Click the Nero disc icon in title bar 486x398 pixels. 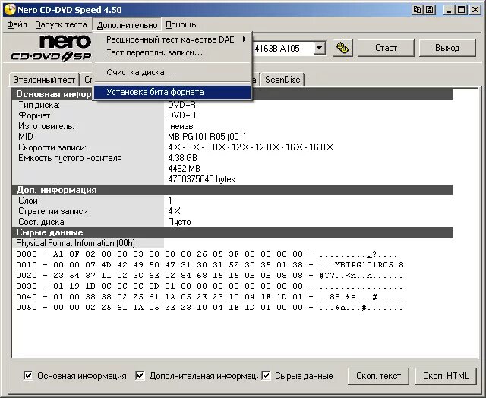tap(10, 9)
